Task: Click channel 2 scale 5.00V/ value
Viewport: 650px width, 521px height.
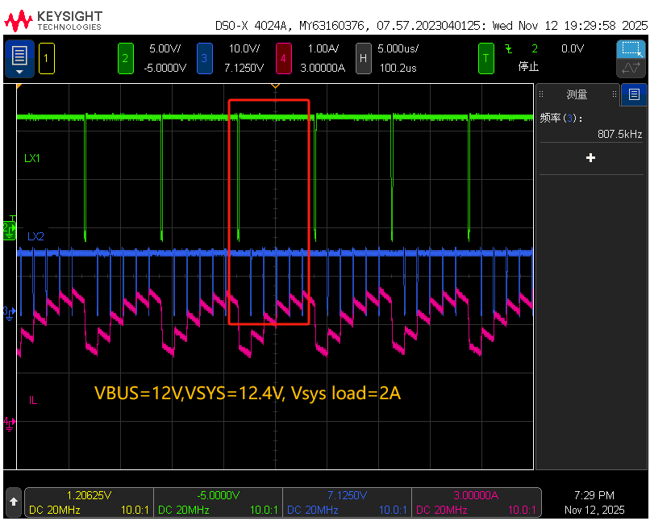Action: coord(165,48)
